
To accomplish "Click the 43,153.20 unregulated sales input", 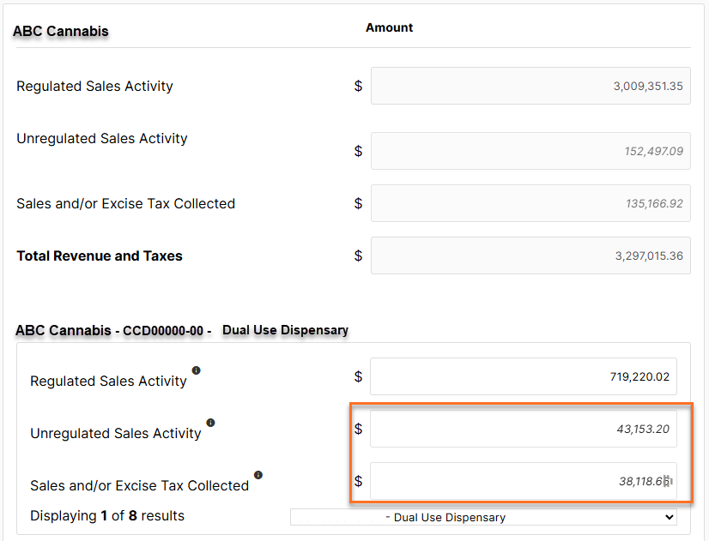I will 523,429.
